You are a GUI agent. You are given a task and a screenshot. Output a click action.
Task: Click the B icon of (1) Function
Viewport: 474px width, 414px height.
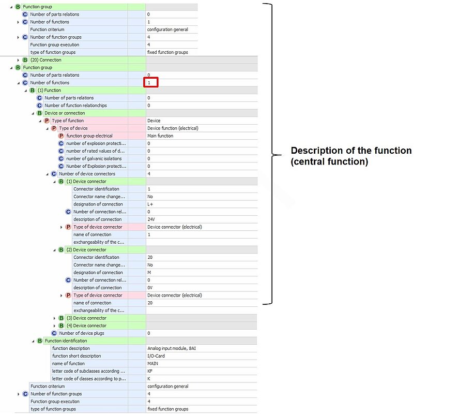33,91
